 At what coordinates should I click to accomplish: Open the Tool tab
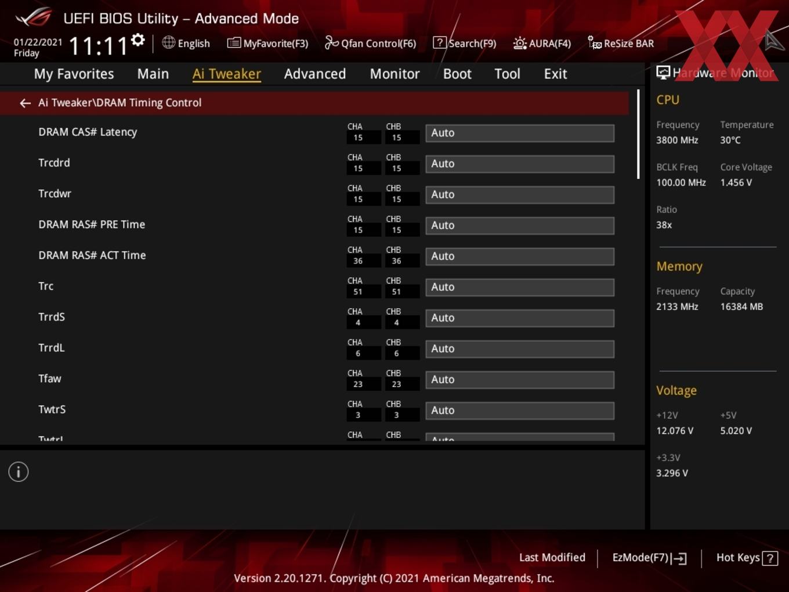click(x=508, y=74)
